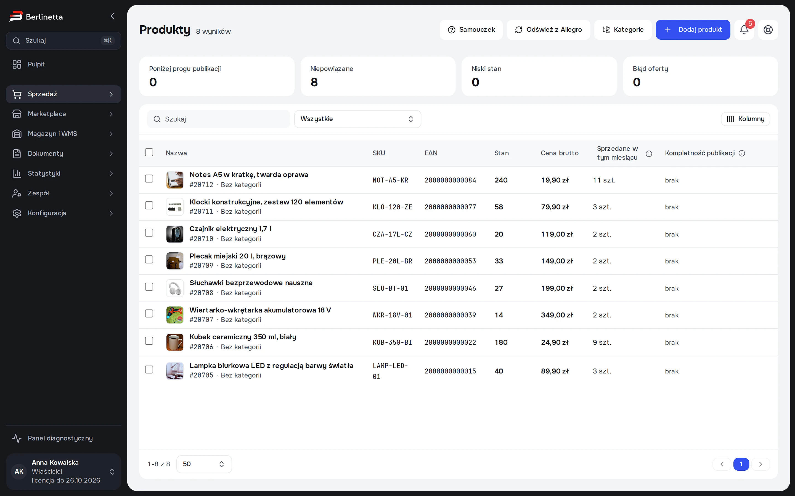
Task: Open Czajnik elektryczny product thumbnail
Action: coord(175,234)
